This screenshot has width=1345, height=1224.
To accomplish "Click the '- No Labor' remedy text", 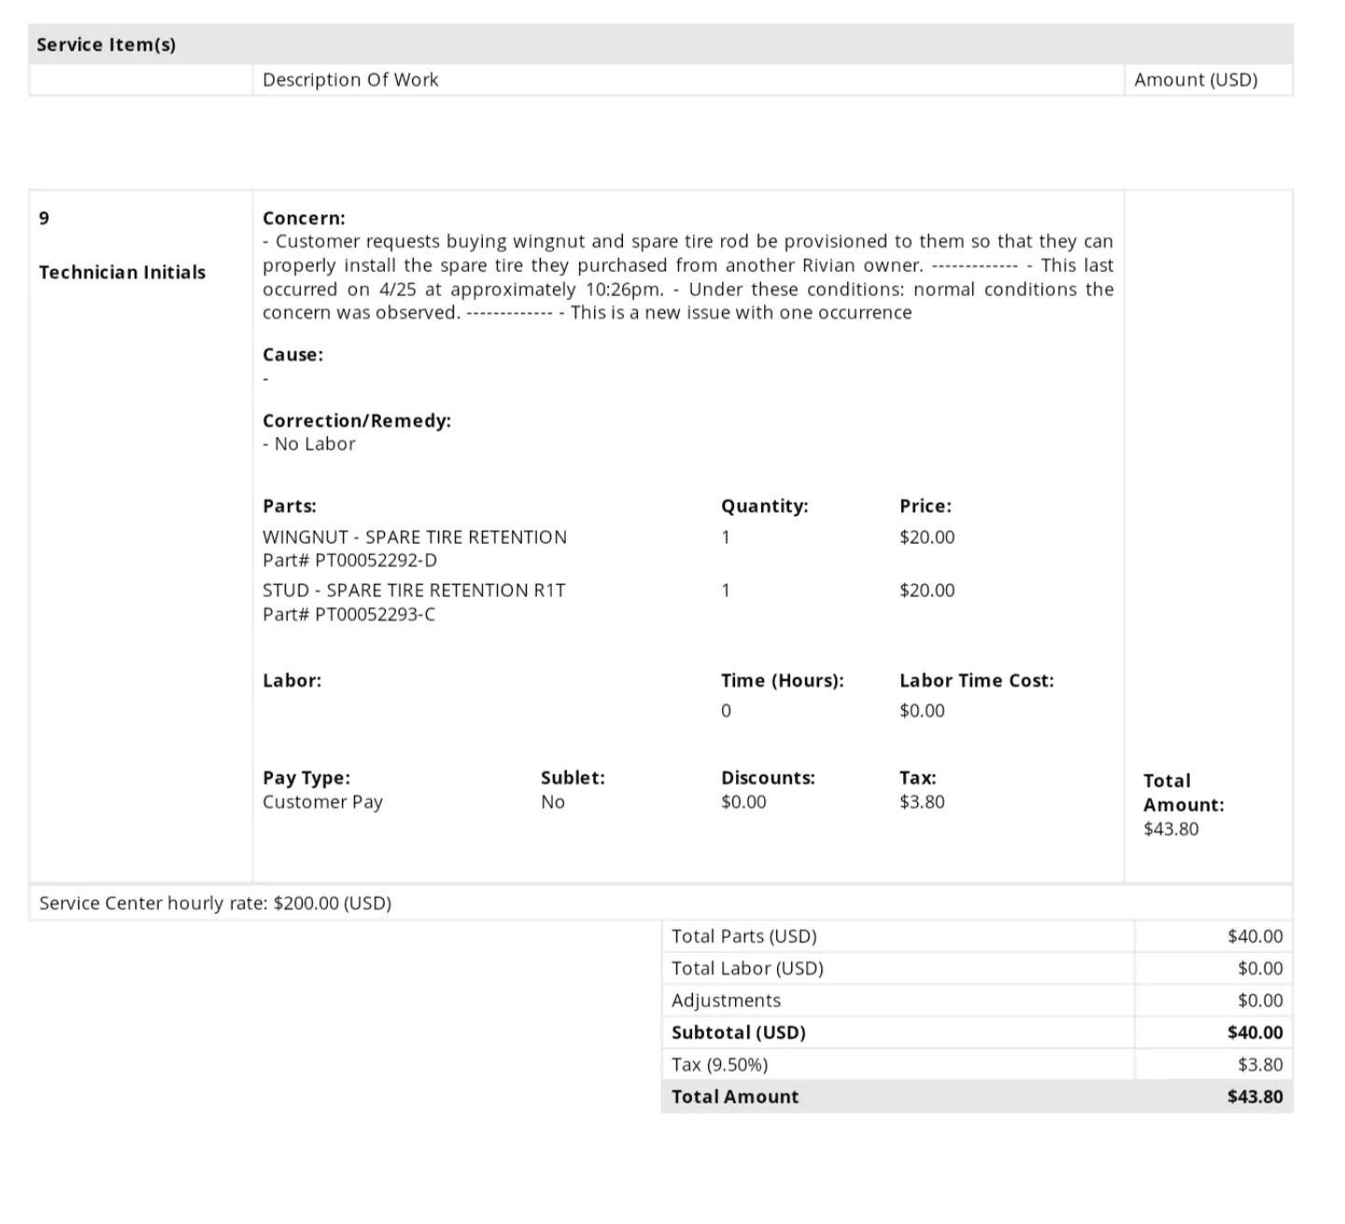I will tap(309, 444).
